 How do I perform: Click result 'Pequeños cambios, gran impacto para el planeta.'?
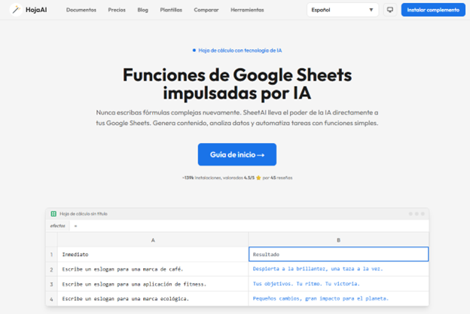(x=338, y=298)
